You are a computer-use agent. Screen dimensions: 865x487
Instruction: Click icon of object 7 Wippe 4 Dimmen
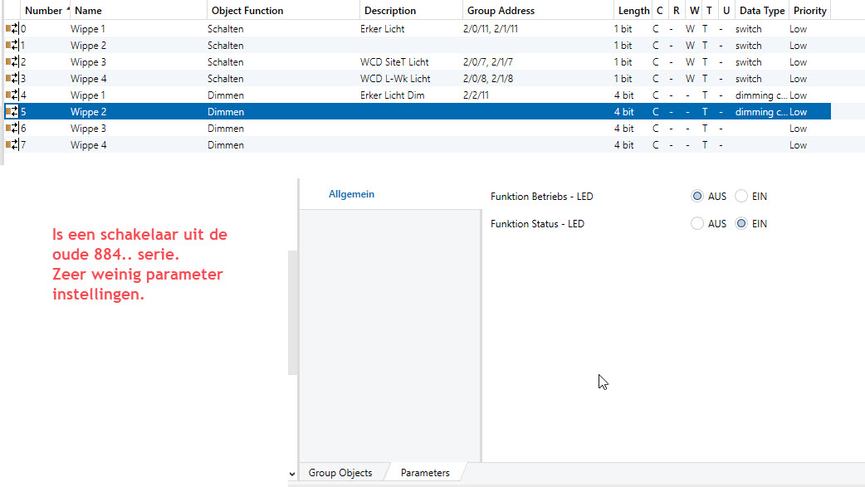click(12, 145)
